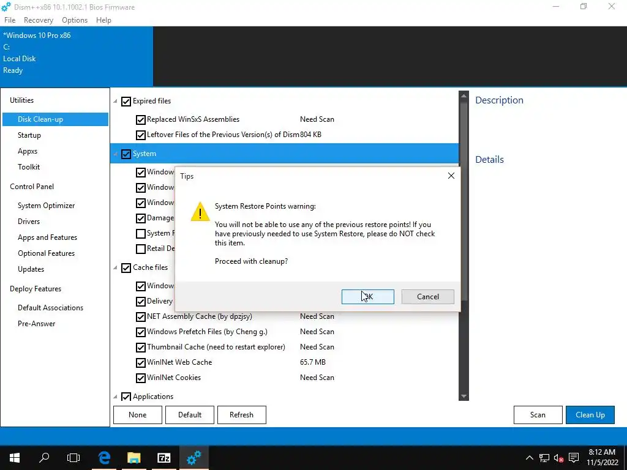Open Default Associations page
This screenshot has height=470, width=627.
click(50, 308)
